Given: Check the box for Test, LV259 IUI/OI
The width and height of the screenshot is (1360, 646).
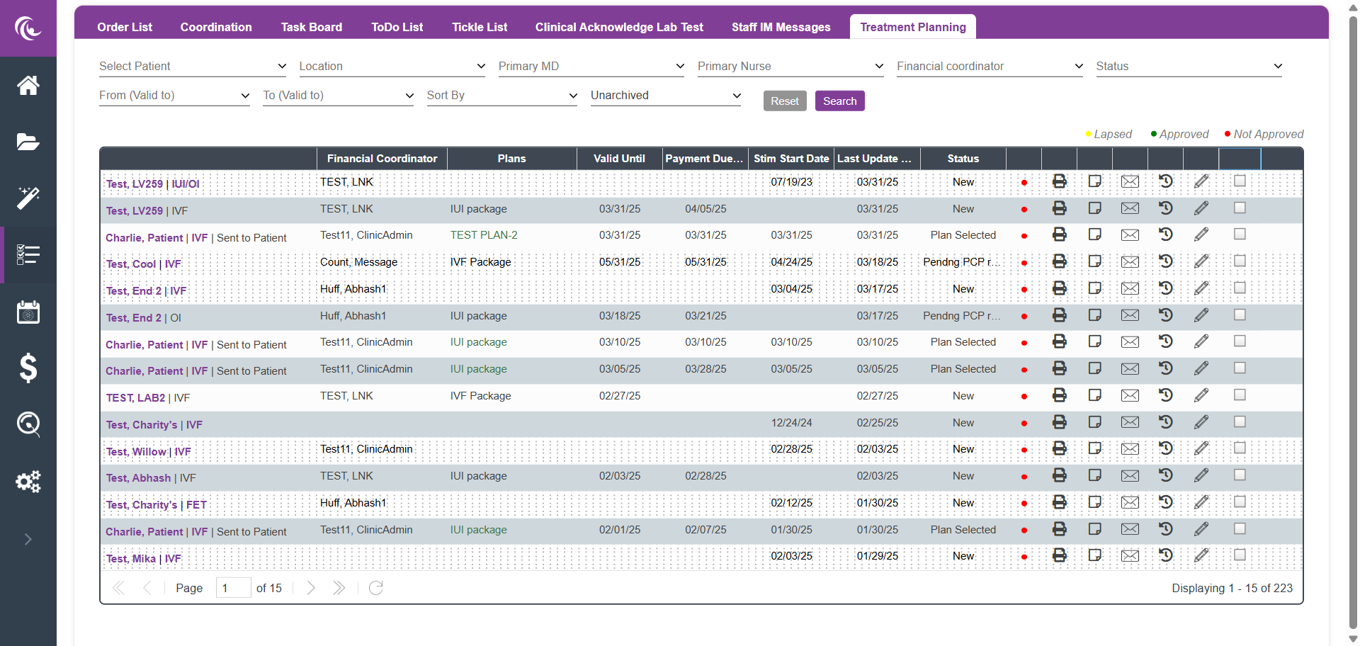Looking at the screenshot, I should click(1240, 181).
